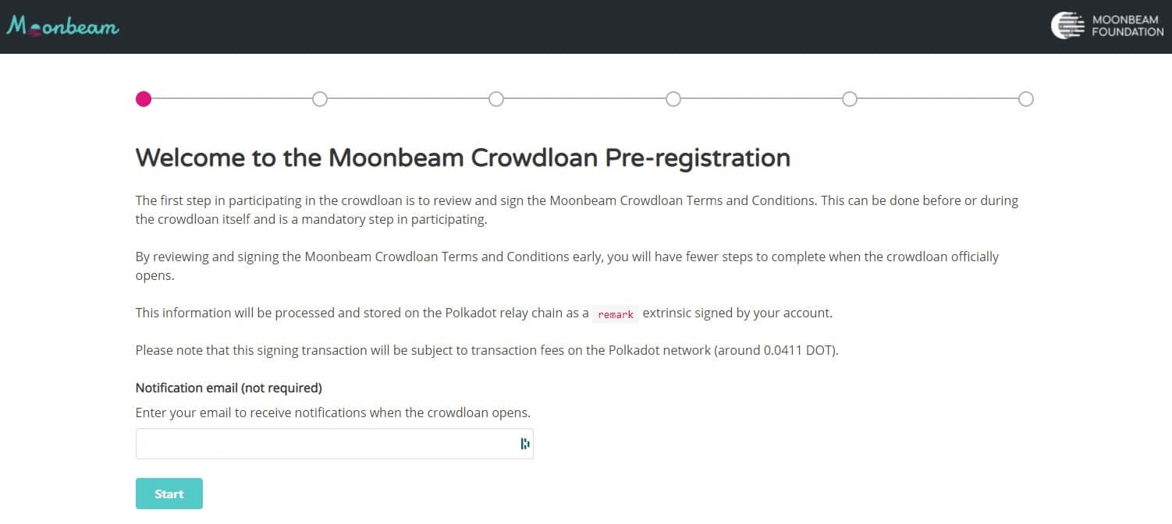Select the fourth step circle in the tracker
The height and width of the screenshot is (524, 1172).
tap(673, 99)
